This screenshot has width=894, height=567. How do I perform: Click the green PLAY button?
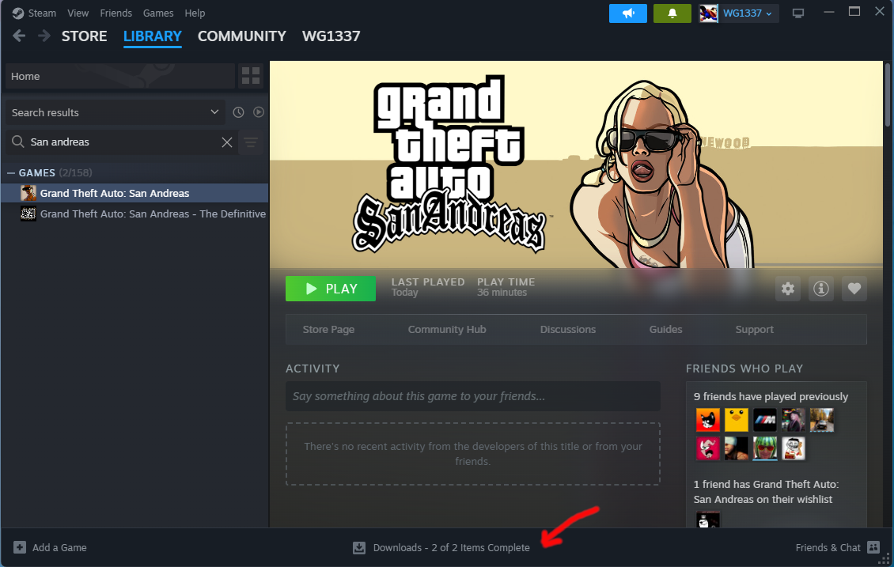(x=331, y=289)
